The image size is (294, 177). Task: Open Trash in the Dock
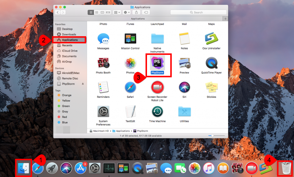286,168
